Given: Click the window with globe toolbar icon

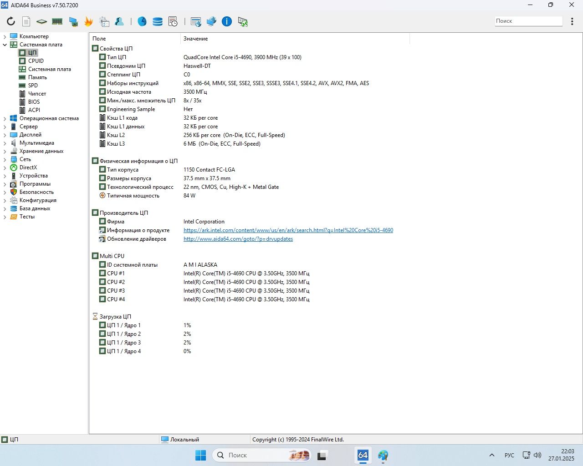Looking at the screenshot, I should click(196, 21).
